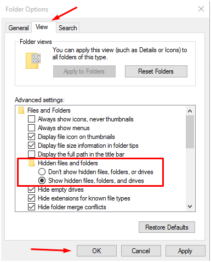Enable Always show menus checkbox

tap(31, 128)
